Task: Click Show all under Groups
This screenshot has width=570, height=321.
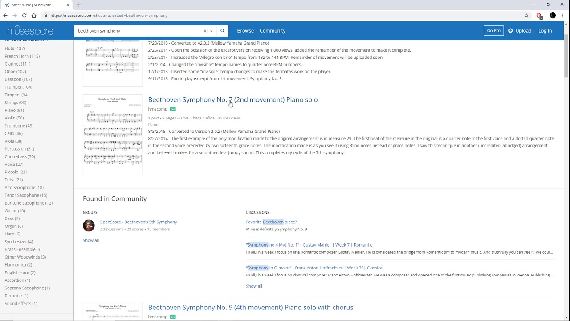Action: pos(91,240)
